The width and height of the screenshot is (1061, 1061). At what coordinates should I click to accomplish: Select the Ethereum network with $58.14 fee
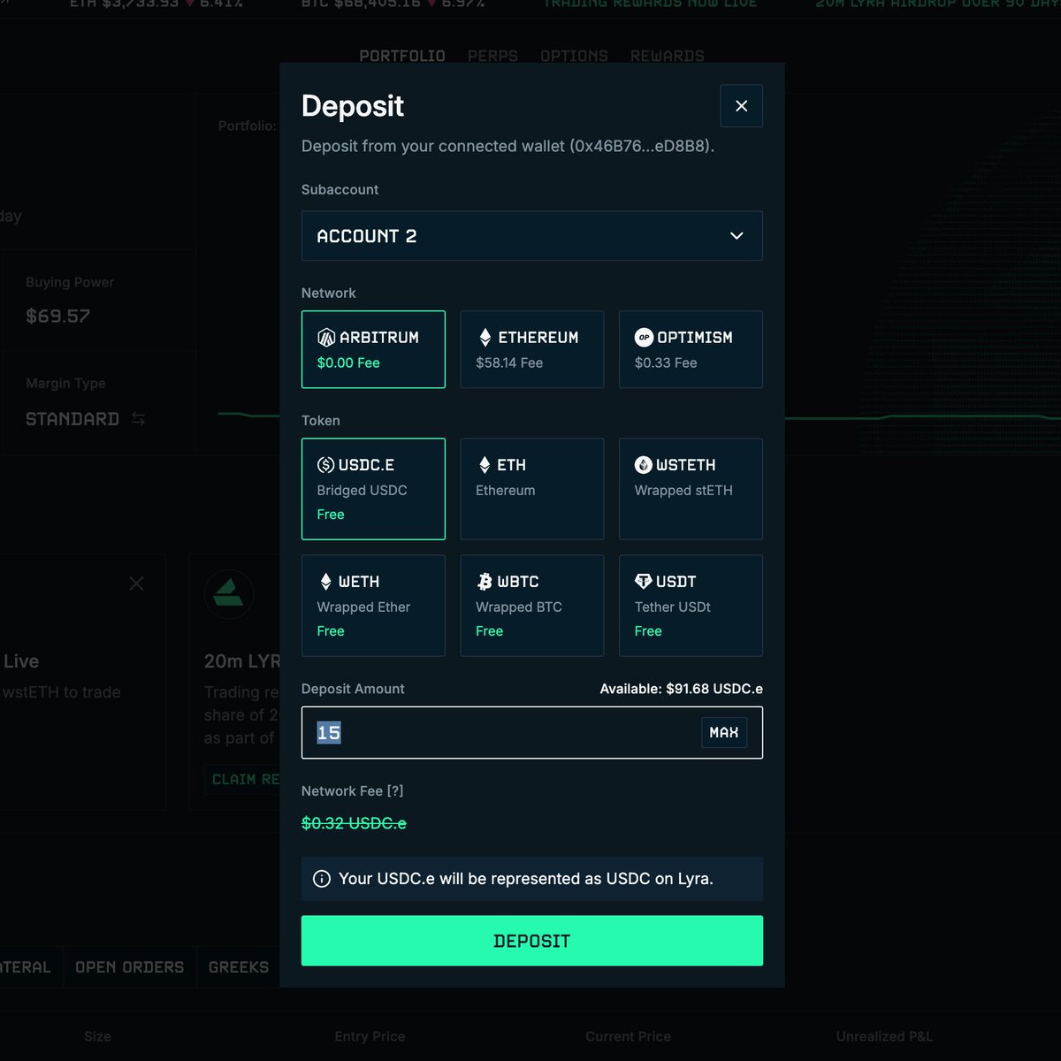531,349
